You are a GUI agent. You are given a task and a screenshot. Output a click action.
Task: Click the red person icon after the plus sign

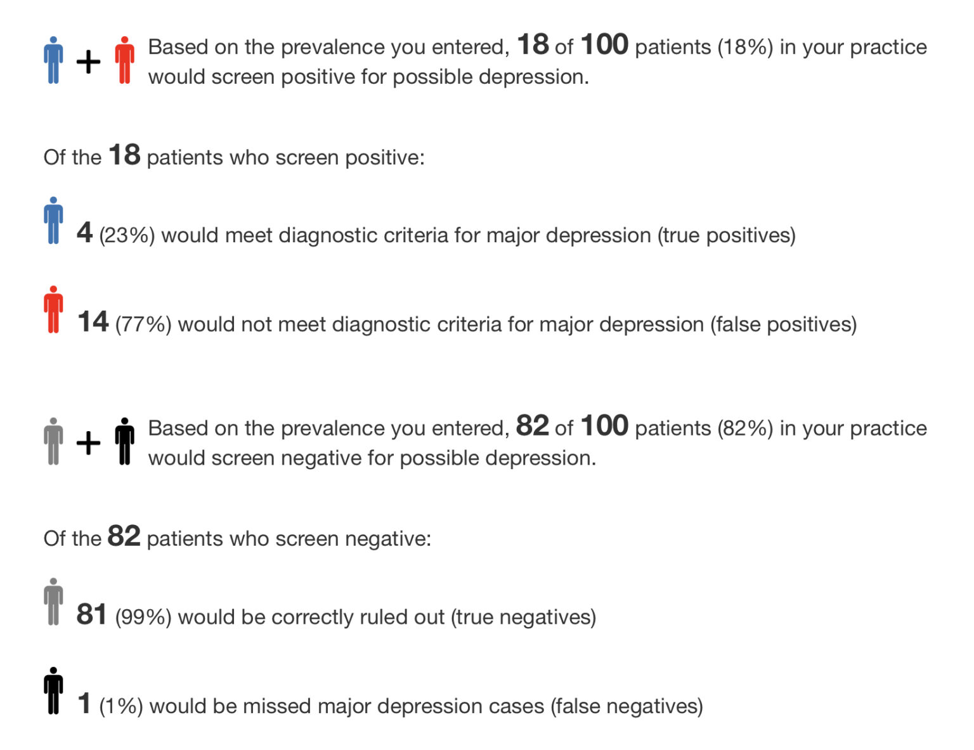(125, 60)
